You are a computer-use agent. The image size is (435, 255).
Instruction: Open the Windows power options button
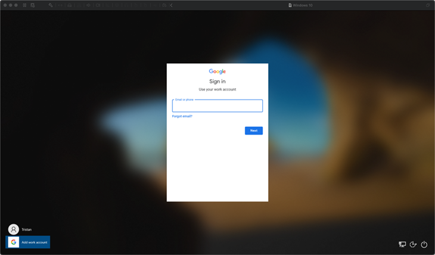click(x=424, y=244)
